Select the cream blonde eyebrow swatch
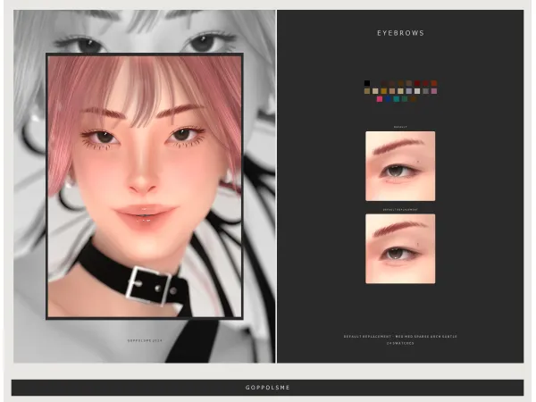Image resolution: width=536 pixels, height=402 pixels. [x=375, y=91]
